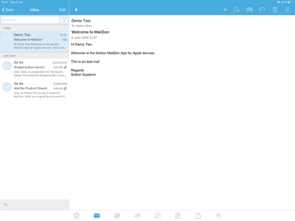Select the Mail envelope tab
295x221 pixels.
(97, 215)
